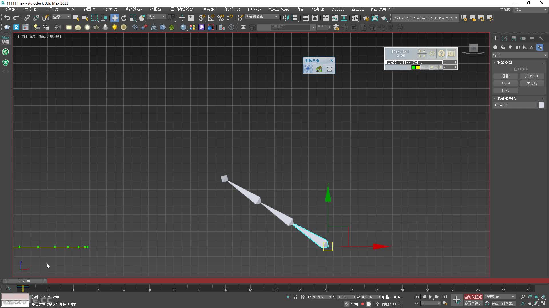The width and height of the screenshot is (549, 308).
Task: Open the 全部 selection filter dropdown
Action: click(61, 17)
